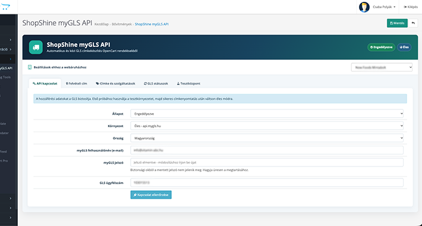Focus the GLS ügyfélszám field

(267, 183)
